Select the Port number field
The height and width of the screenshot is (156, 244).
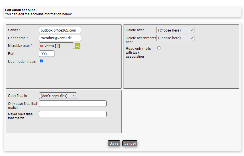click(x=46, y=54)
